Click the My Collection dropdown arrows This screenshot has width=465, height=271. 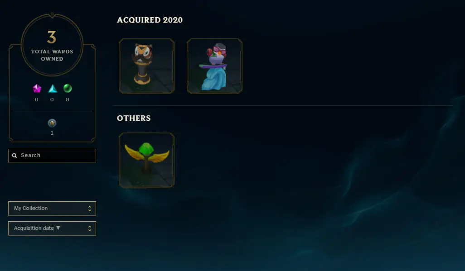click(x=90, y=209)
